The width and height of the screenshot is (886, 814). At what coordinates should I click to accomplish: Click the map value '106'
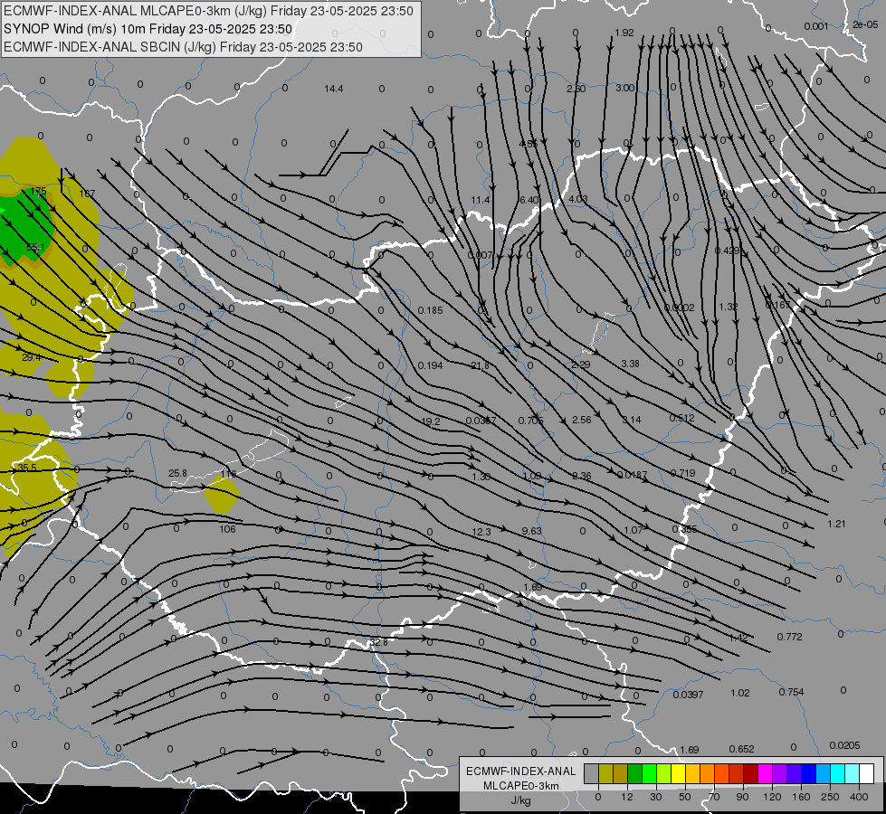tap(228, 529)
